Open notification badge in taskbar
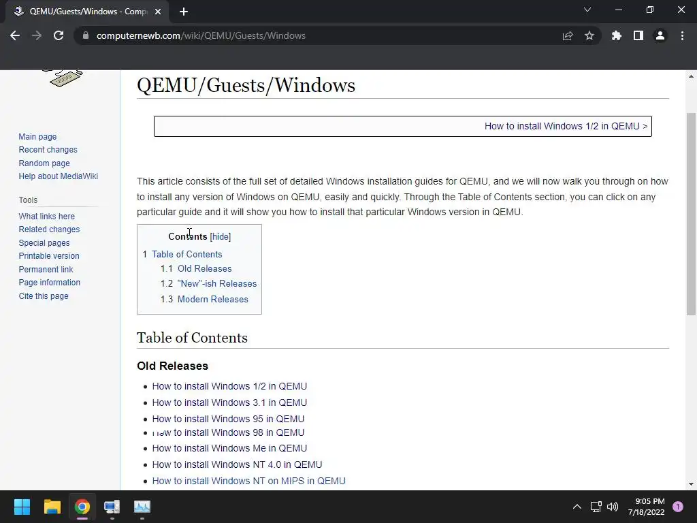The width and height of the screenshot is (697, 523). click(x=678, y=507)
